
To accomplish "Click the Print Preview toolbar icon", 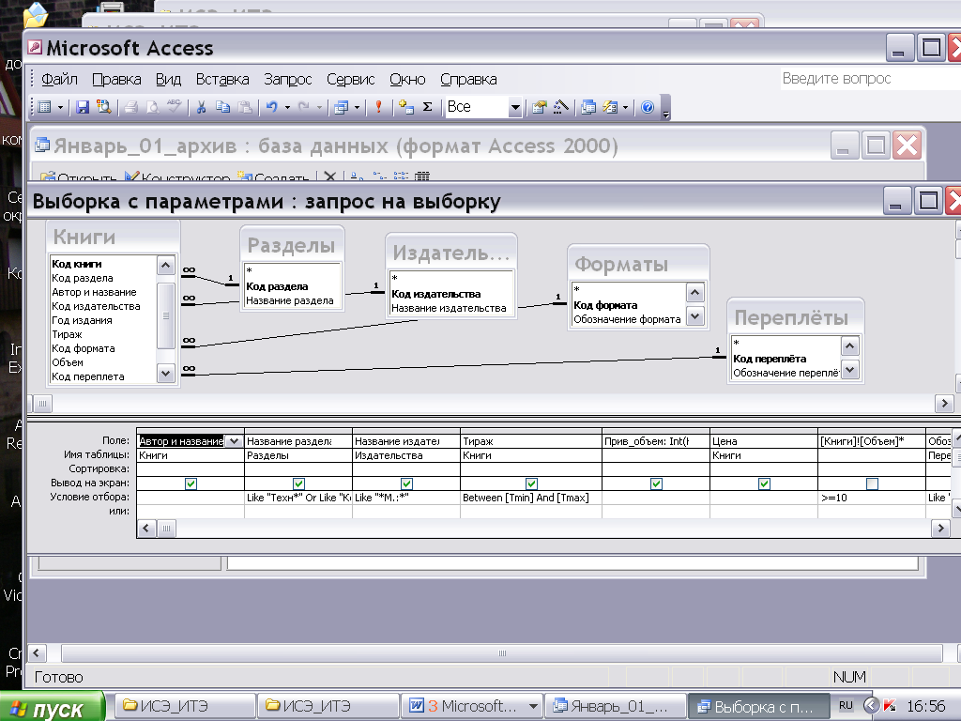I will click(x=152, y=107).
